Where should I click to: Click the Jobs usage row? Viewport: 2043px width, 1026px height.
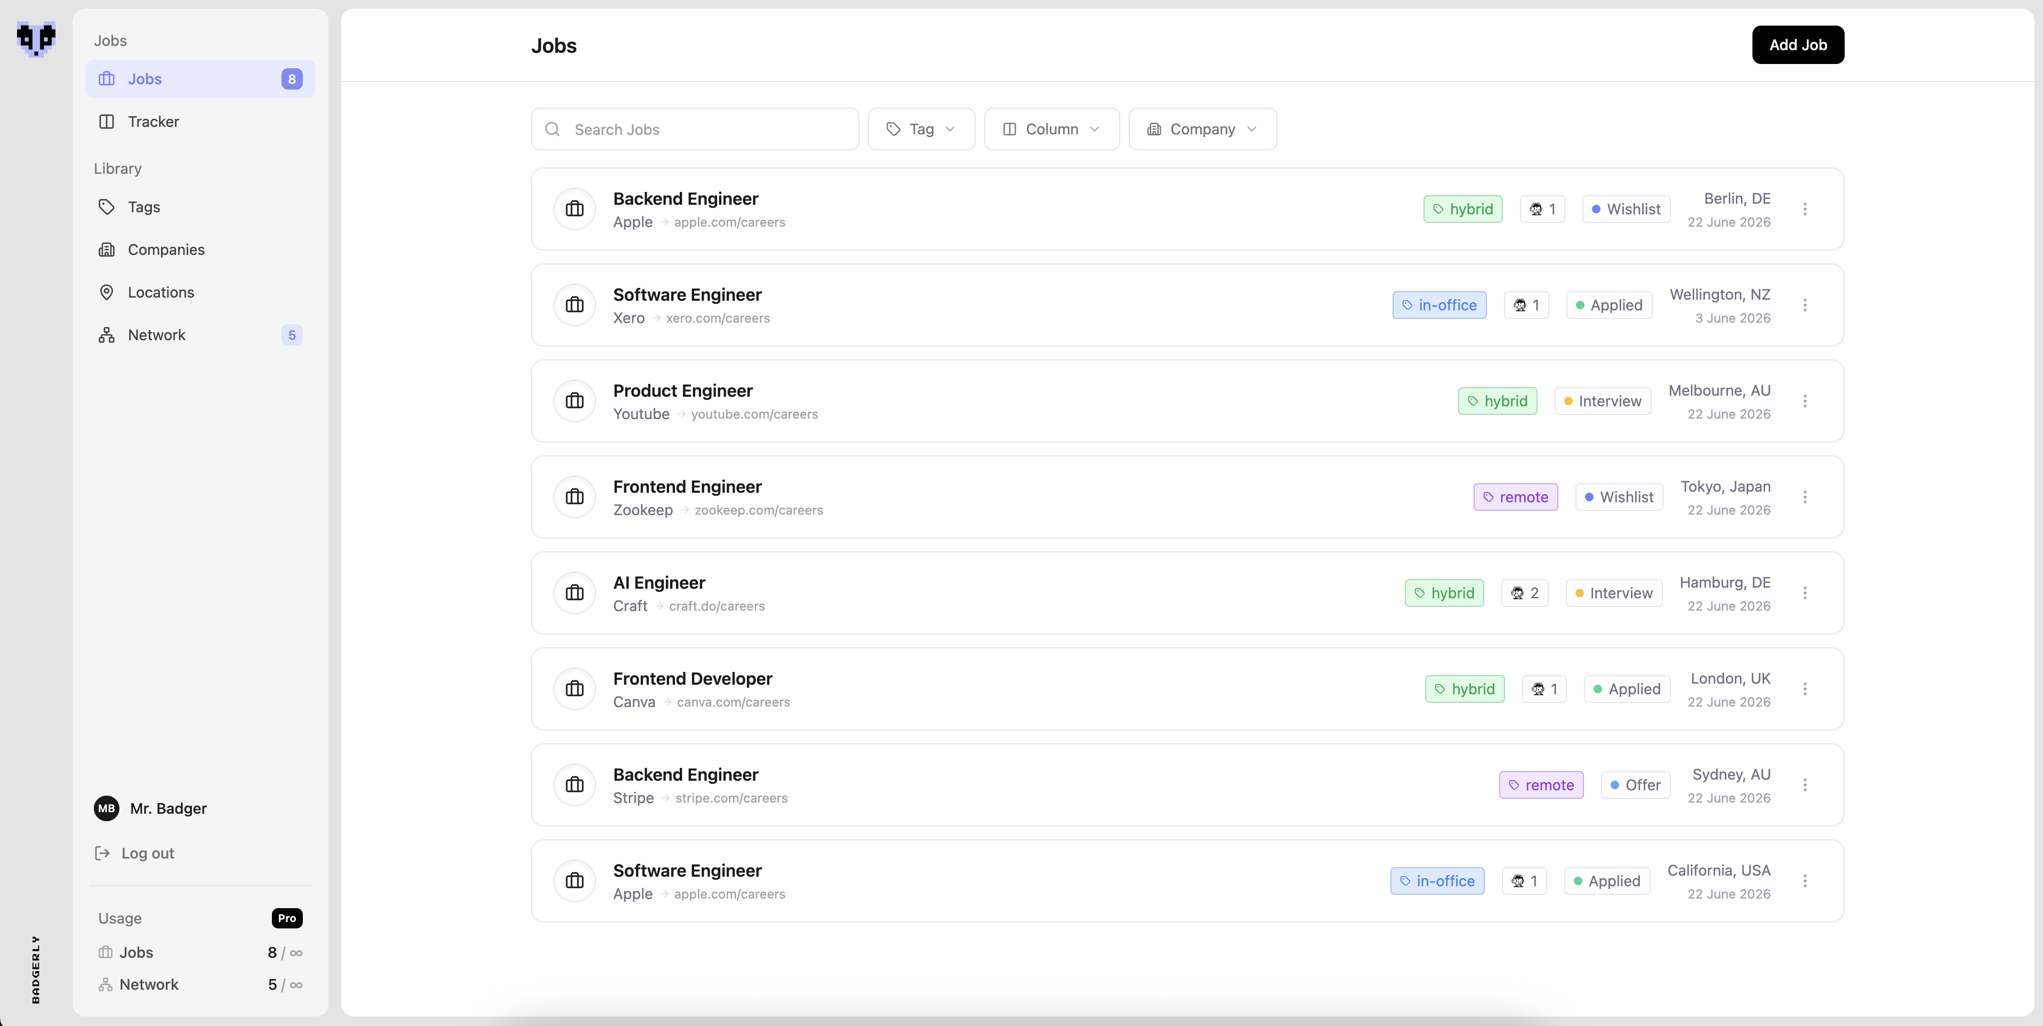(200, 953)
